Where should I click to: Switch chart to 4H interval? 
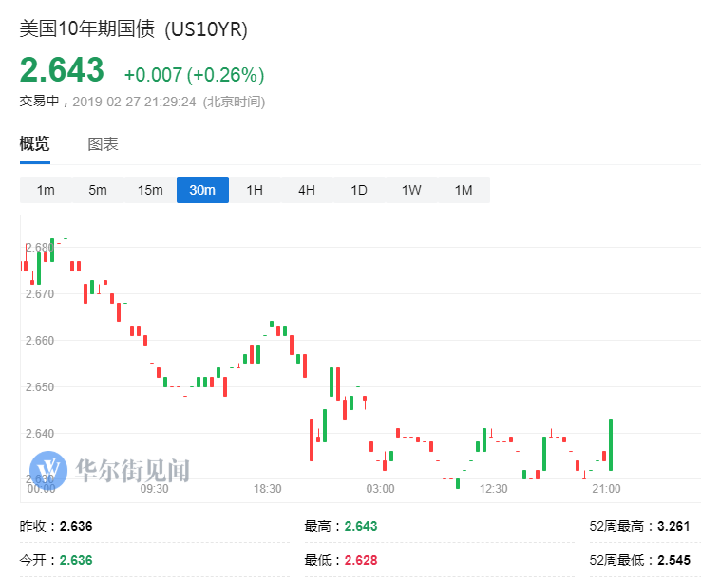tap(307, 190)
